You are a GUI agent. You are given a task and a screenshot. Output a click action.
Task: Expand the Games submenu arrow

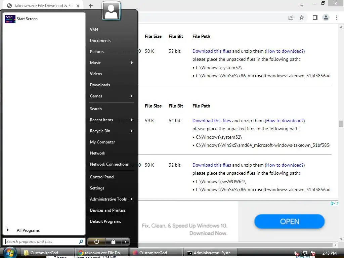[132, 96]
